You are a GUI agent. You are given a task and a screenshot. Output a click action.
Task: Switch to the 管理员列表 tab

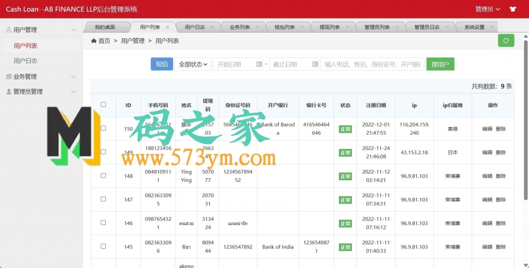click(x=377, y=27)
